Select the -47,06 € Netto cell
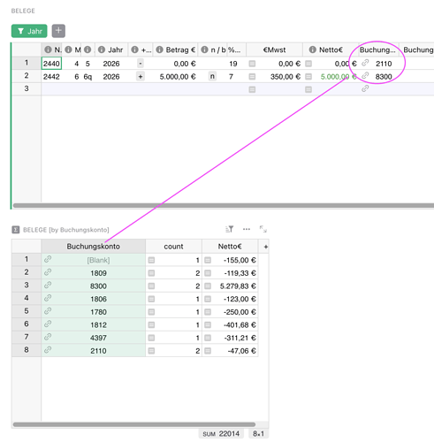Viewport: 434px width, 442px height. [230, 351]
